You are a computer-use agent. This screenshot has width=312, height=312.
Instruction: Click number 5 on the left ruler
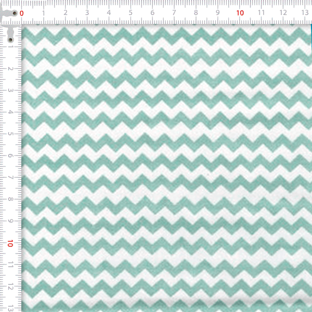coord(10,134)
